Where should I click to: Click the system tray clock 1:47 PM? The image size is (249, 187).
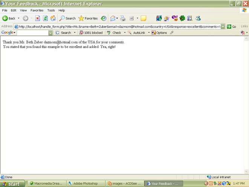[x=239, y=184]
